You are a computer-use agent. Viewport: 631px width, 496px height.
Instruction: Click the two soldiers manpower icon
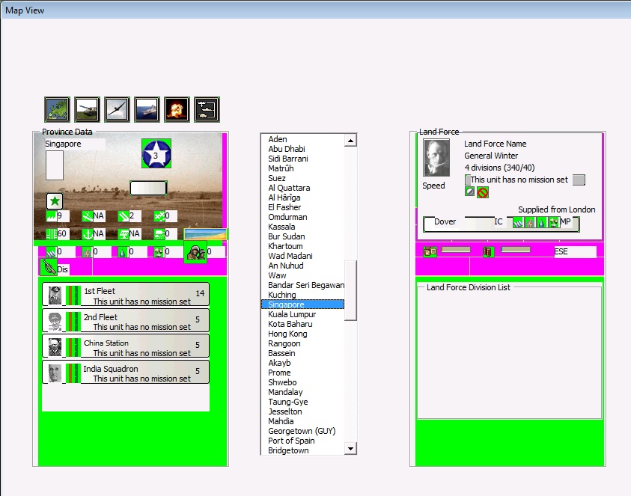click(195, 253)
